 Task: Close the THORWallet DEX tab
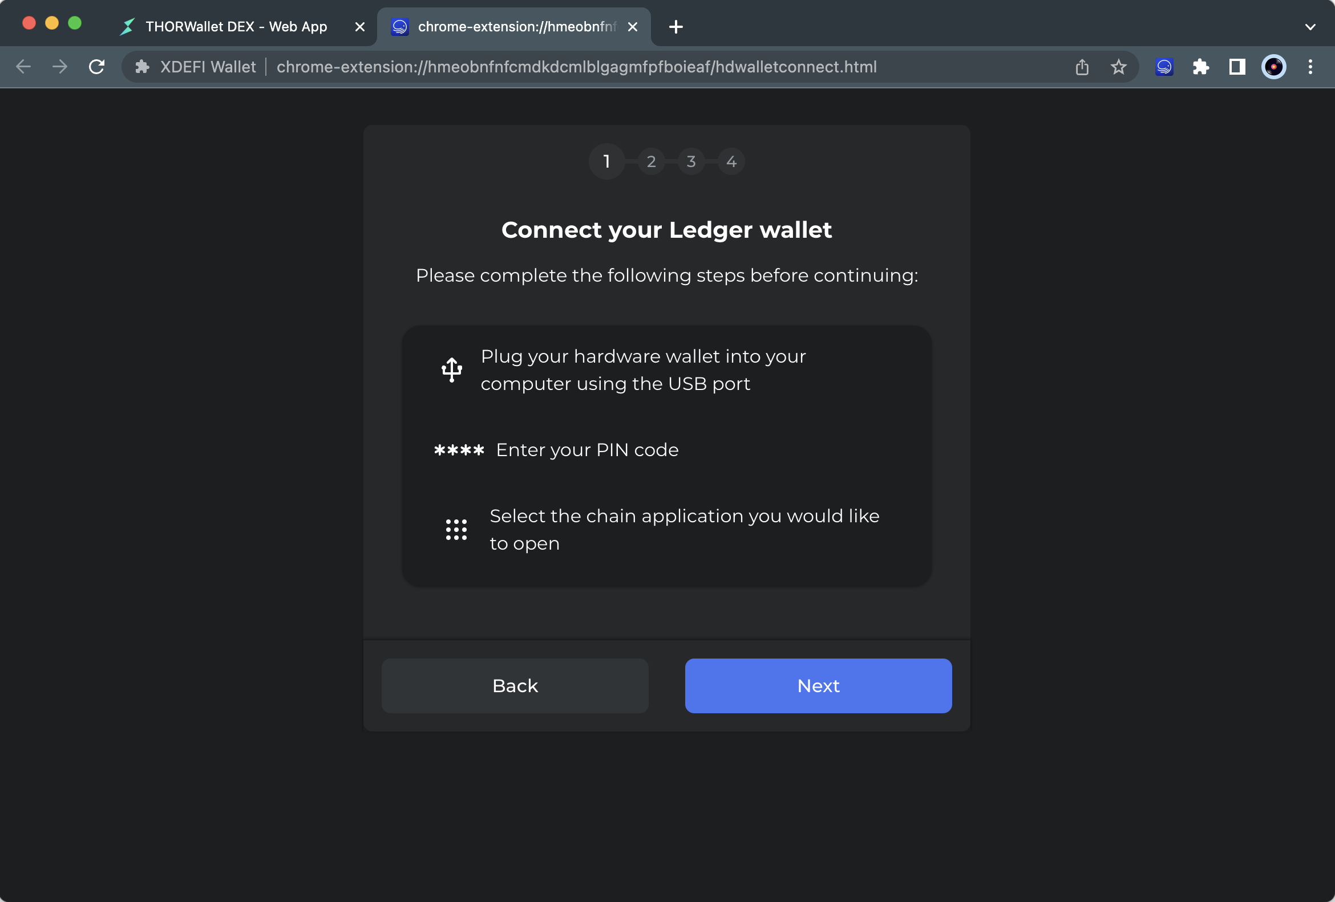coord(359,27)
